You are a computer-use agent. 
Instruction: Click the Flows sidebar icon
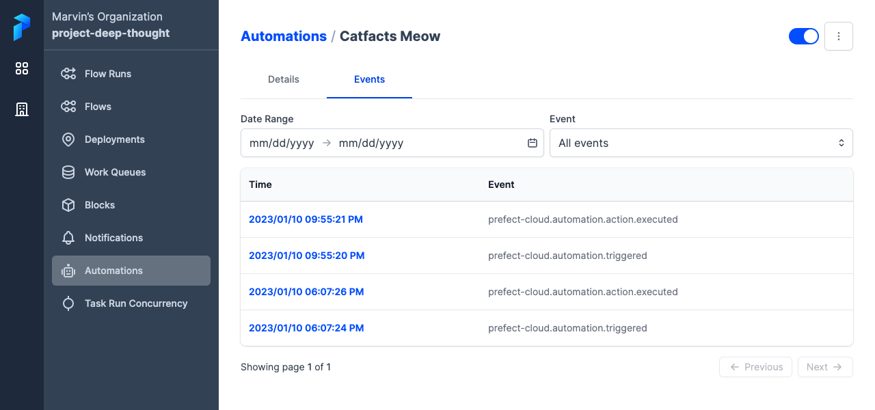(x=68, y=107)
